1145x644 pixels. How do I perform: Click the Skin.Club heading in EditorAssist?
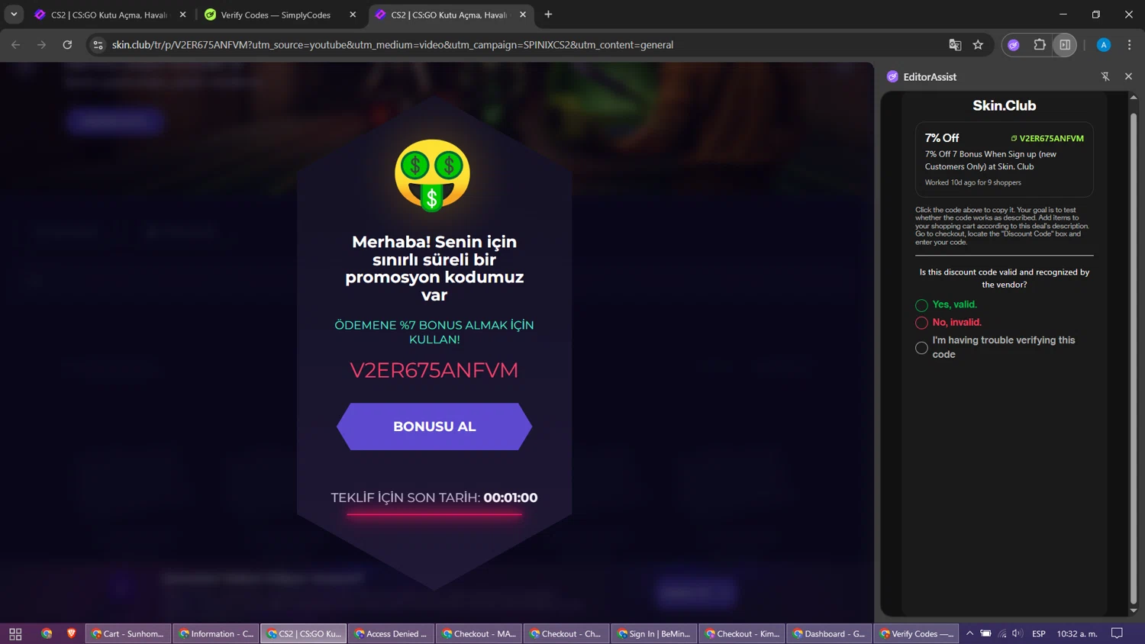click(1005, 105)
